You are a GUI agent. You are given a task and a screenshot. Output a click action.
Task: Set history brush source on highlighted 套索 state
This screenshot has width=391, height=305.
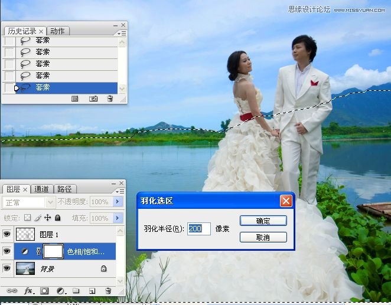9,88
